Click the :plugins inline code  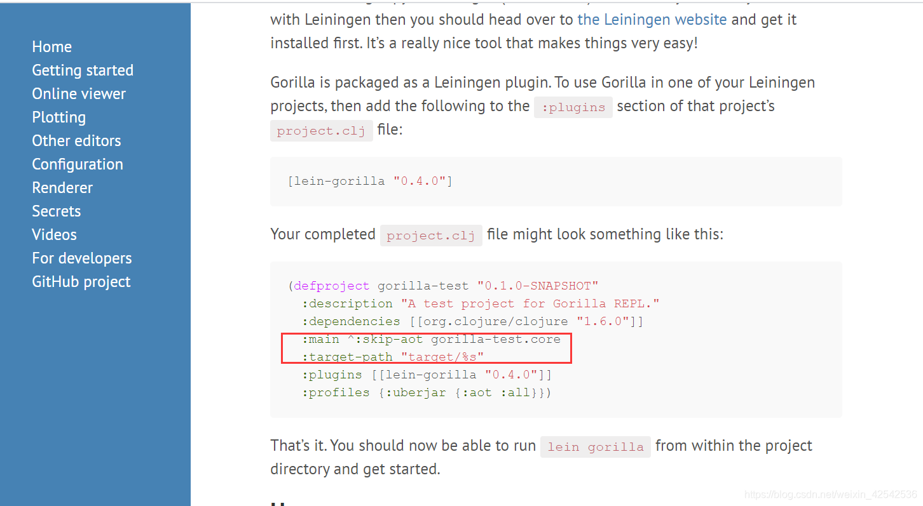(x=573, y=107)
